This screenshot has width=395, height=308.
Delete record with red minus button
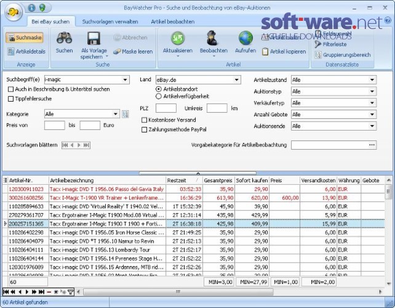click(x=49, y=292)
